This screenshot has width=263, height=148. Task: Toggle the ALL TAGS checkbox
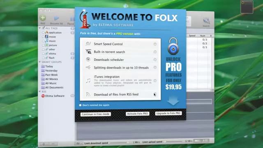pyautogui.click(x=44, y=28)
